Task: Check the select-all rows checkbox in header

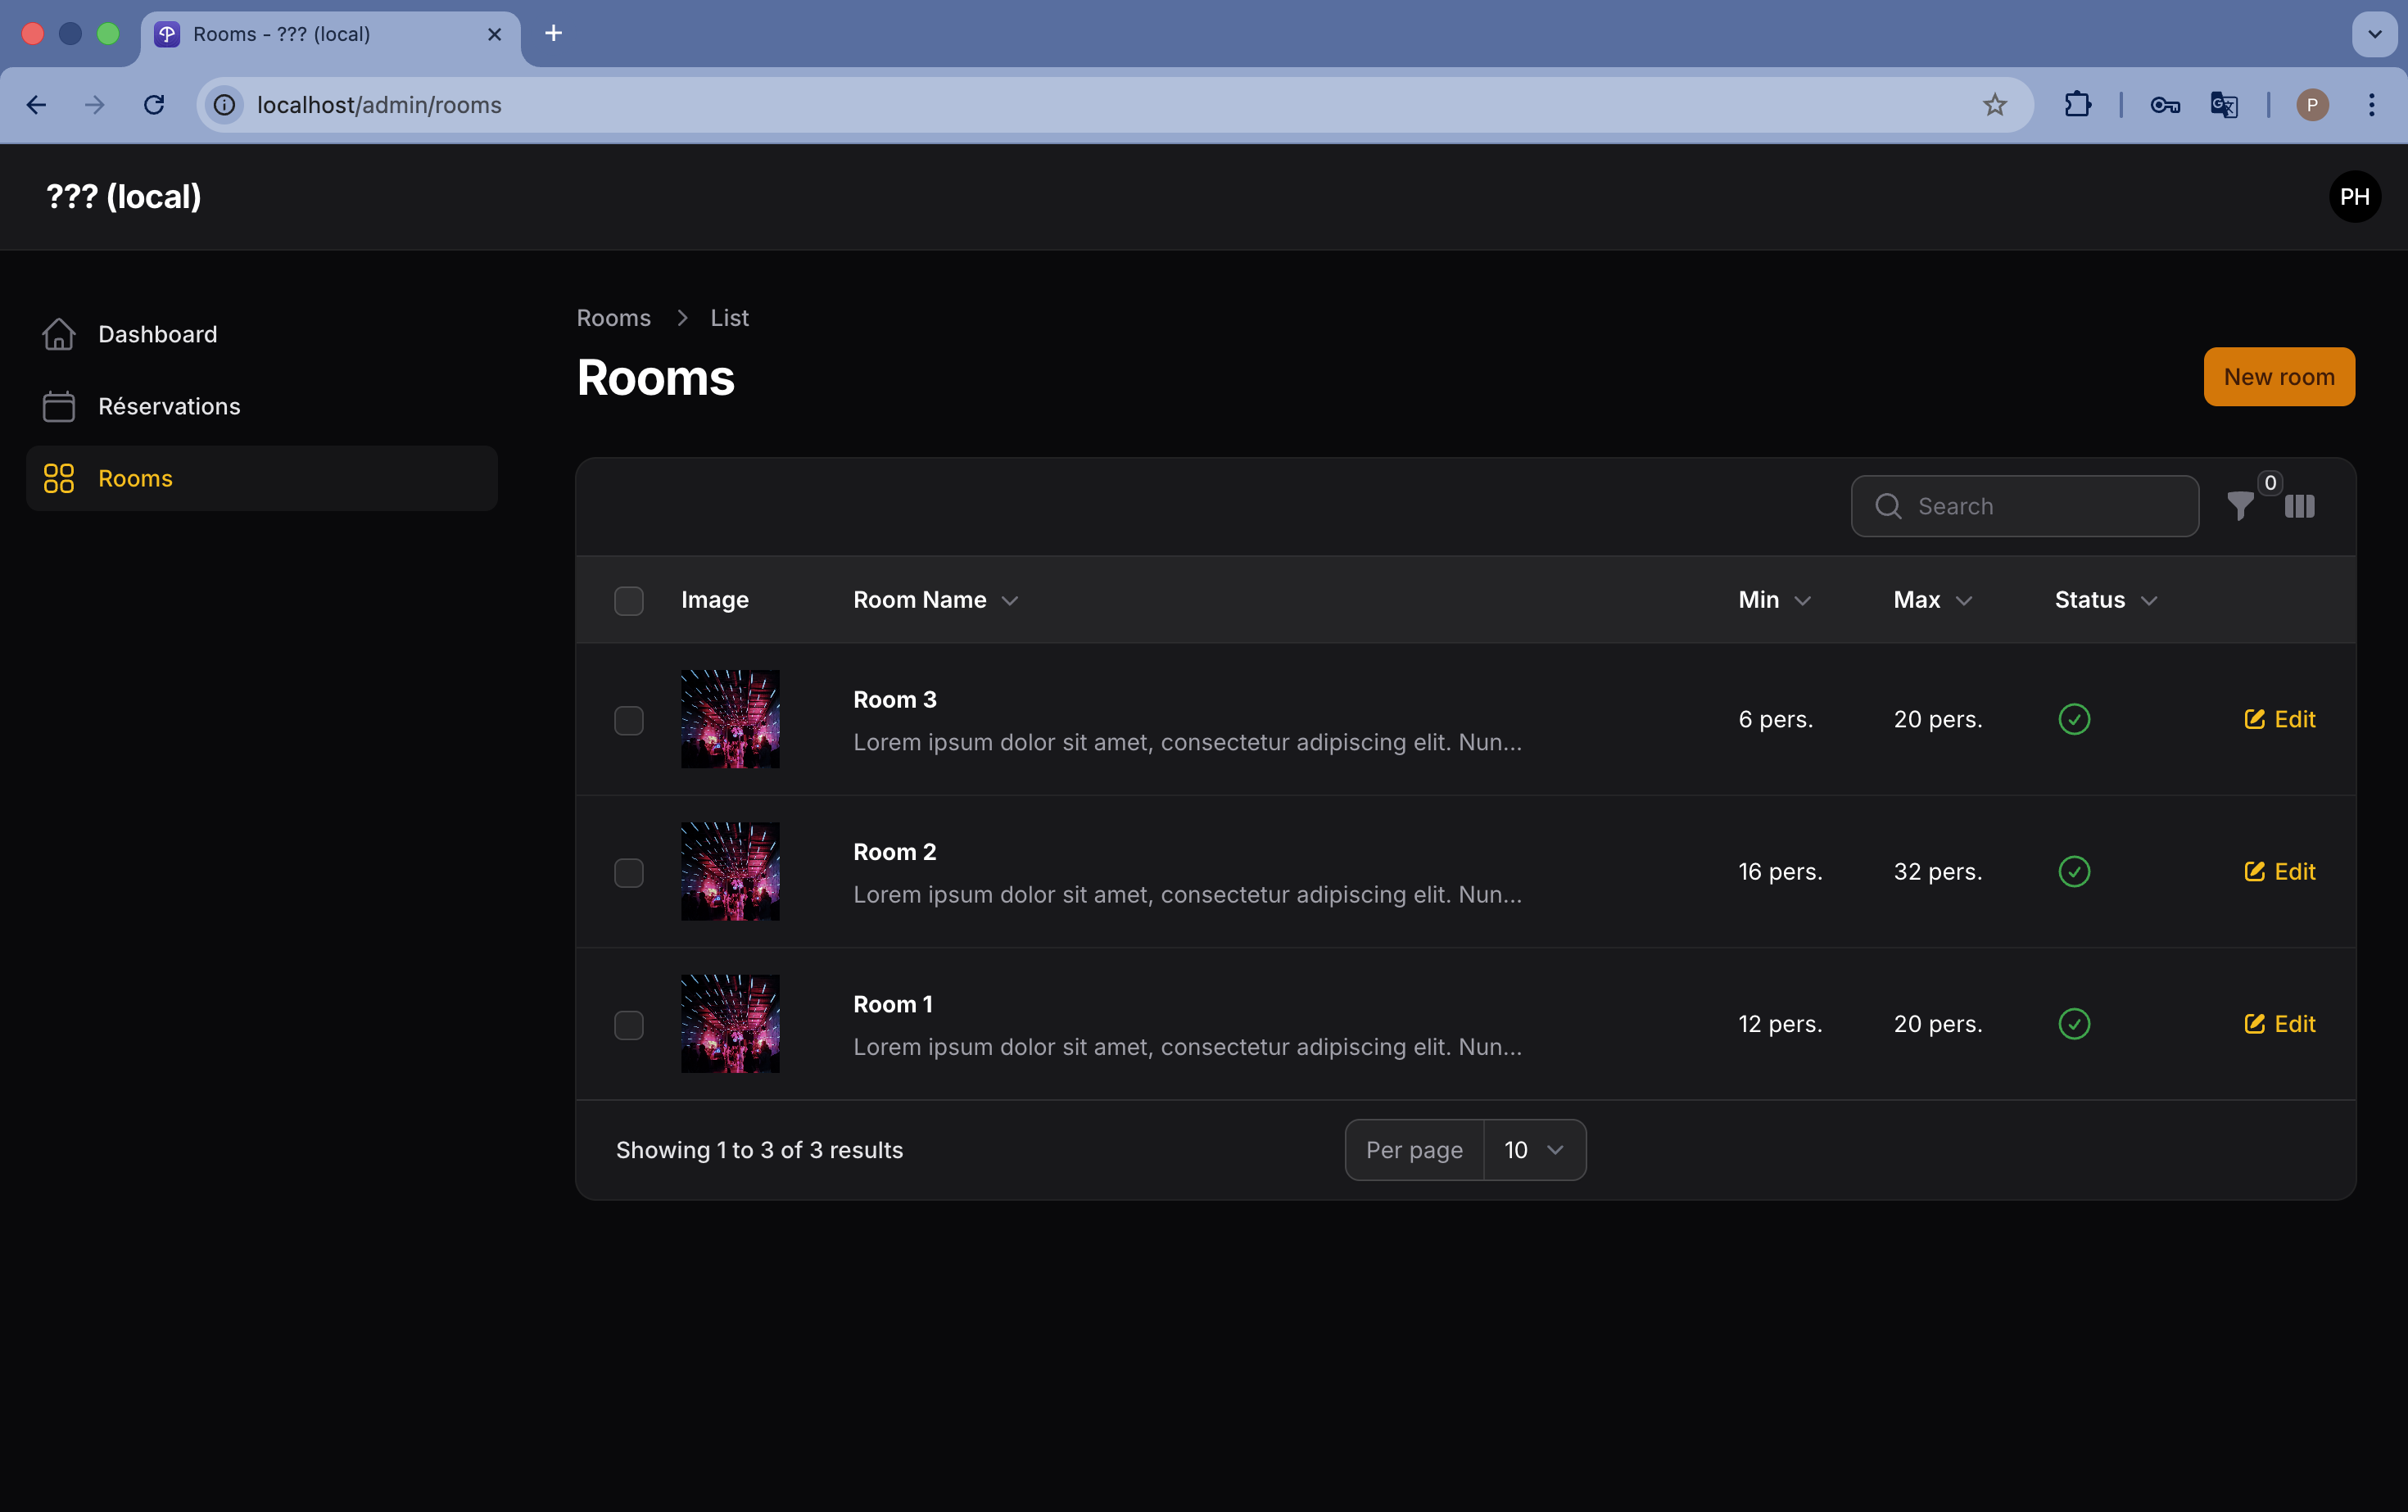Action: point(628,600)
